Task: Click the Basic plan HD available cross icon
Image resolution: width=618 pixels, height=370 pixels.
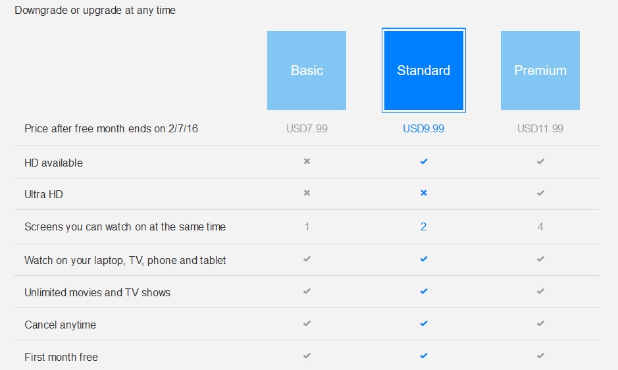Action: pos(307,161)
